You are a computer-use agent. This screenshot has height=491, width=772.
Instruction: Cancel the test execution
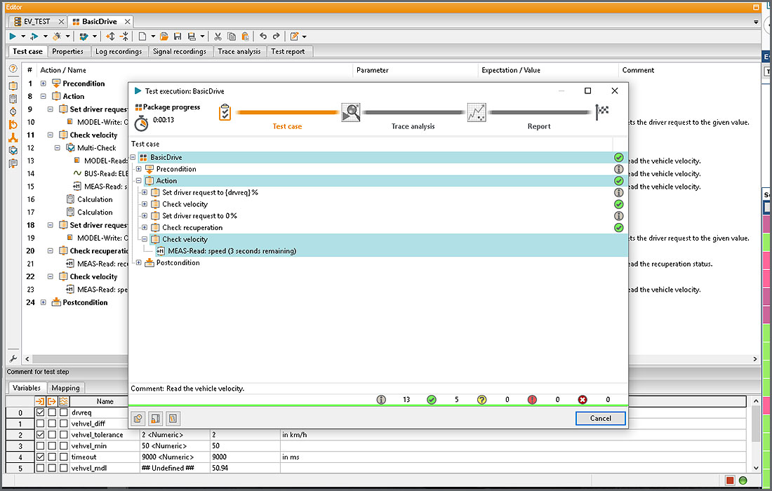pyautogui.click(x=600, y=418)
